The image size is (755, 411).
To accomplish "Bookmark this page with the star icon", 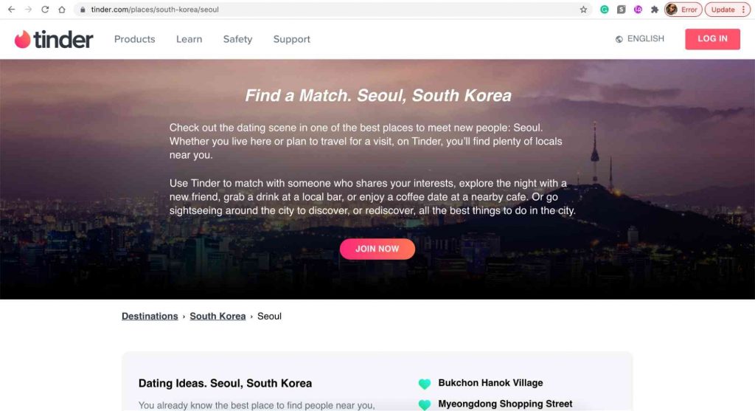I will point(583,9).
